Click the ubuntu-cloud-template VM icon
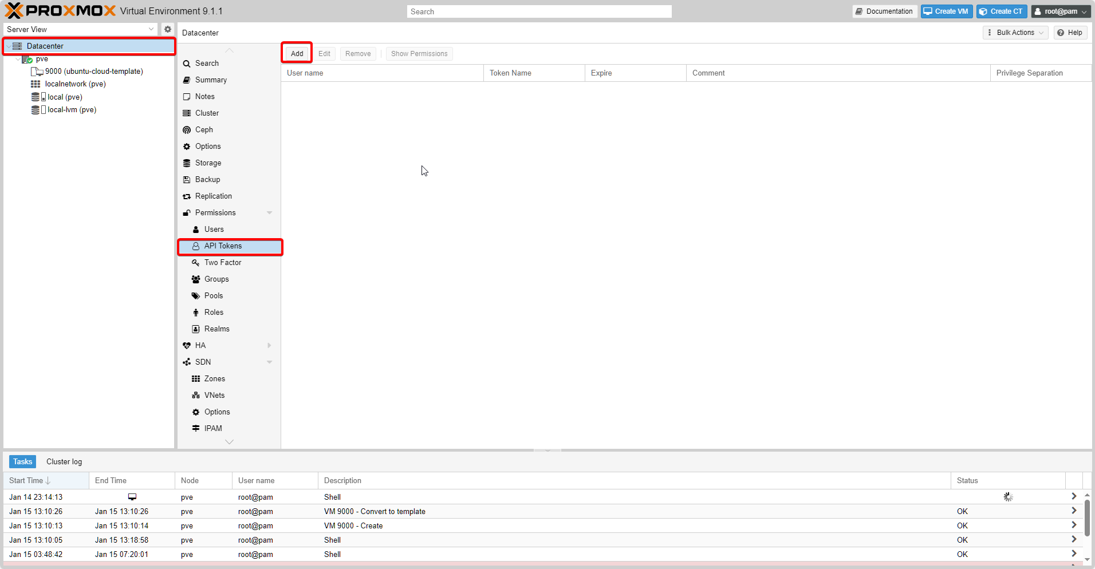Viewport: 1095px width, 569px height. (37, 72)
